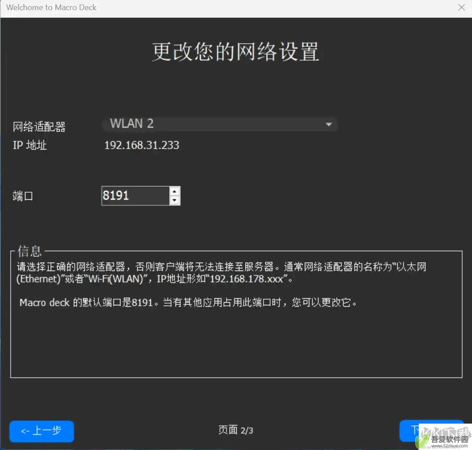Click the Macro deck default port info sentence

coord(188,302)
